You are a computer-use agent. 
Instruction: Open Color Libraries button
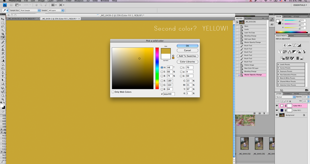coord(188,62)
